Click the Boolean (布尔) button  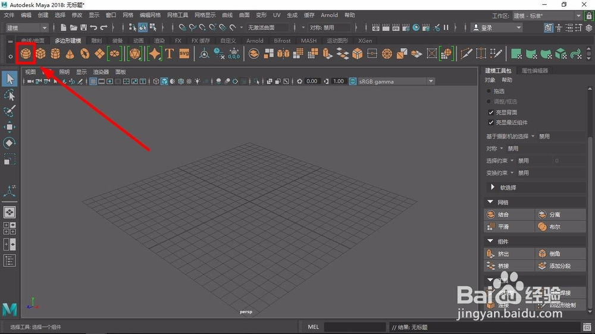(560, 226)
